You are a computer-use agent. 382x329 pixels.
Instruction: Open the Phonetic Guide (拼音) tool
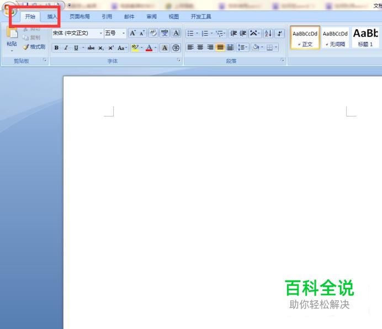coord(165,33)
